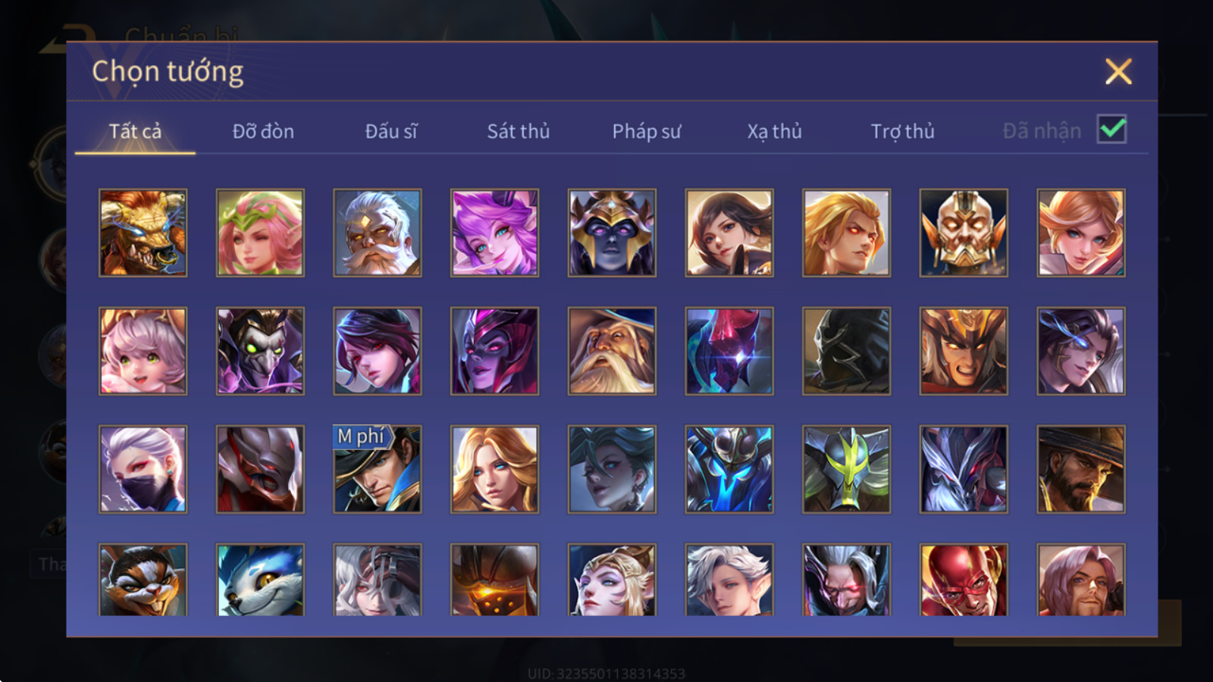Select the horned golden beast hero portrait
This screenshot has width=1213, height=682.
(143, 233)
